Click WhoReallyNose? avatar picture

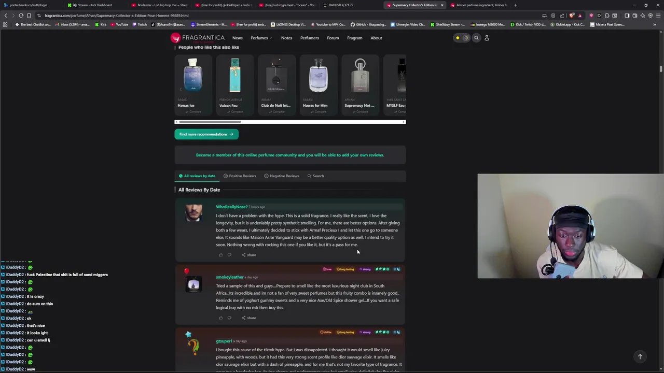pos(193,212)
